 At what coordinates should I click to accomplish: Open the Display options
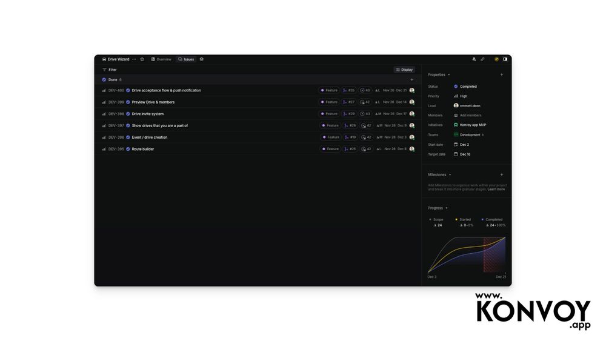404,70
